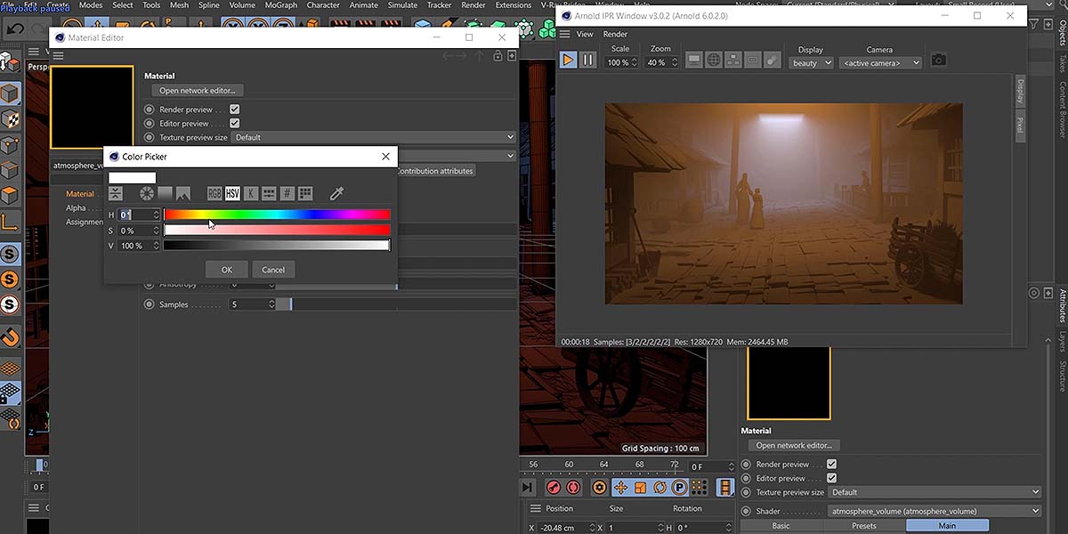1068x534 pixels.
Task: Open Texture preview size dropdown in Attributes panel
Action: [934, 492]
